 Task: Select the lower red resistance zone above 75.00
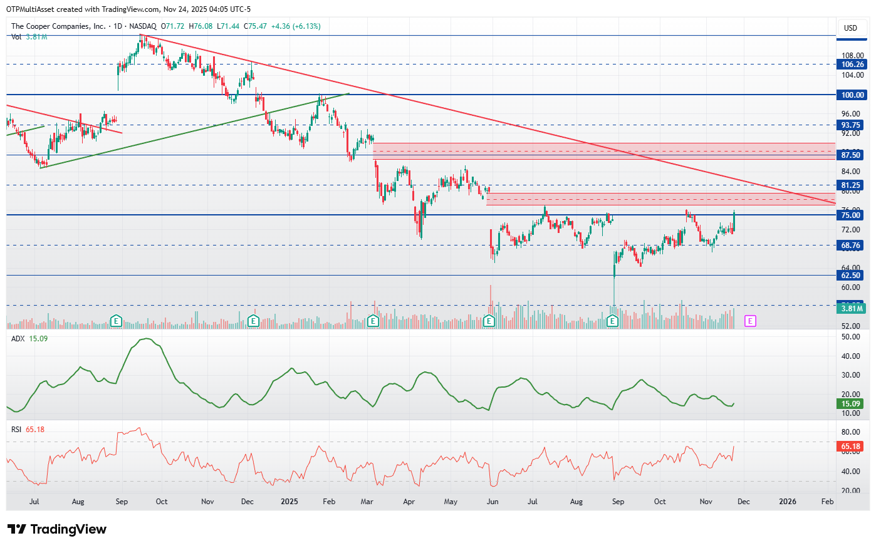click(660, 199)
